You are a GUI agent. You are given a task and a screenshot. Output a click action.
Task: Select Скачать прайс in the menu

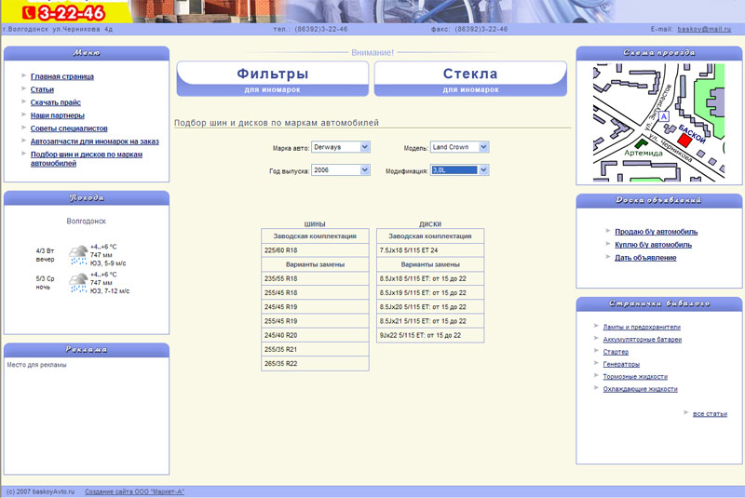tap(55, 102)
